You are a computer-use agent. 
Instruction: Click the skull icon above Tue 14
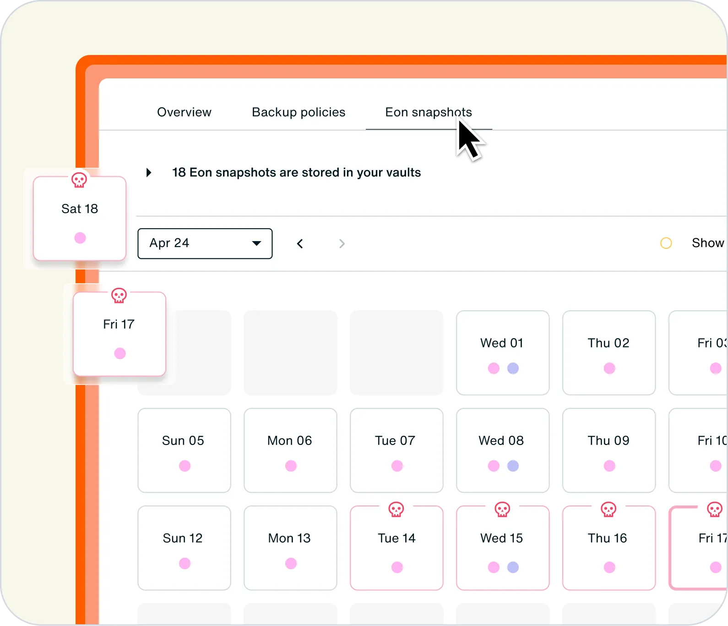click(396, 509)
